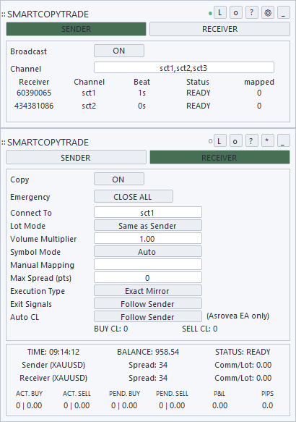The height and width of the screenshot is (422, 296).
Task: Click the Receiver (XAUUSD) label
Action: click(x=53, y=378)
